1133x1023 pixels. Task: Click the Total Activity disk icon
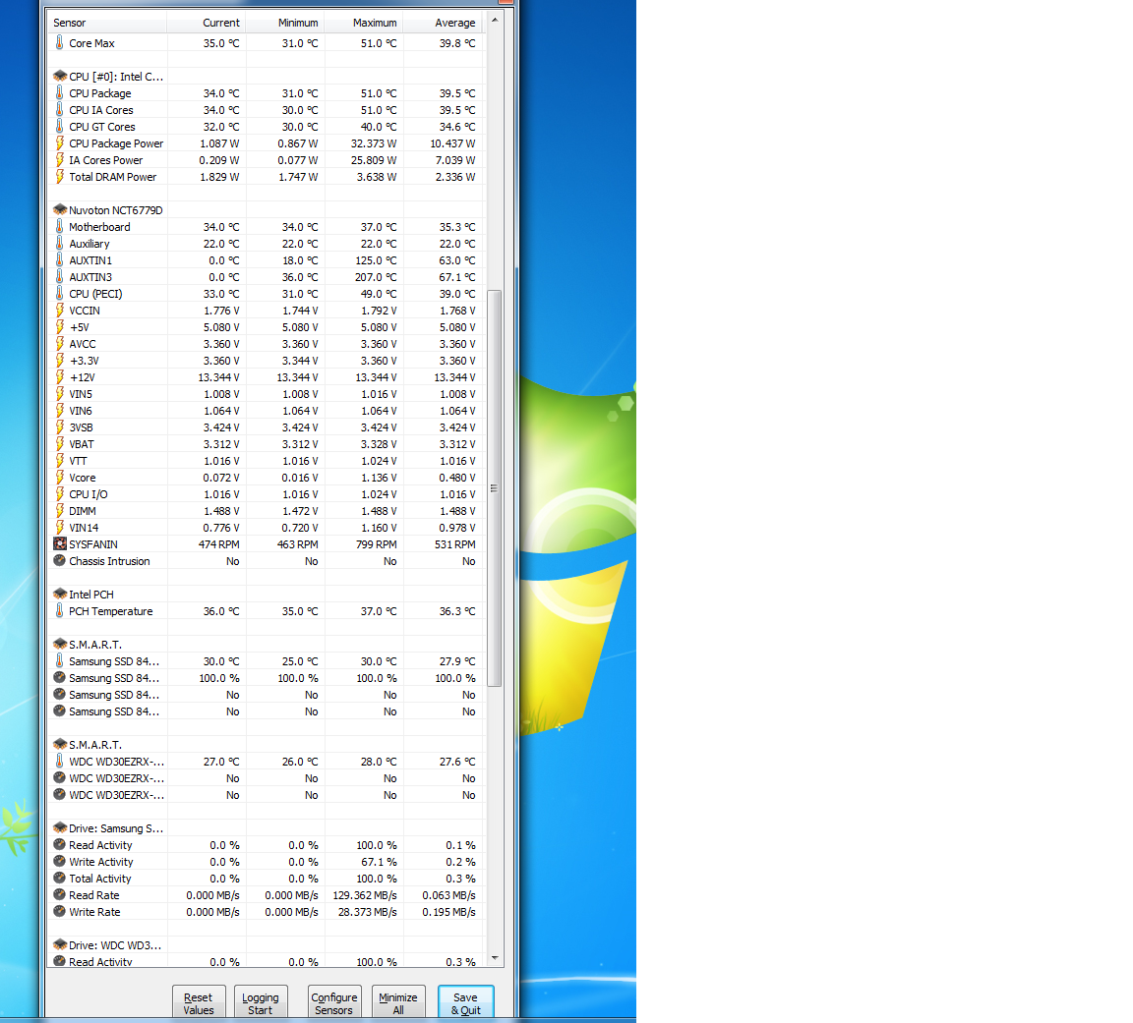(60, 878)
